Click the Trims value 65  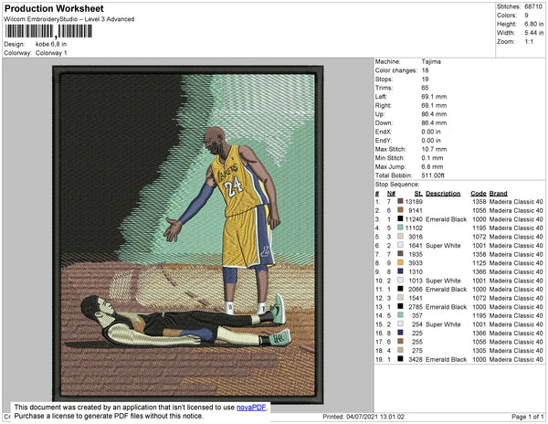tap(425, 88)
